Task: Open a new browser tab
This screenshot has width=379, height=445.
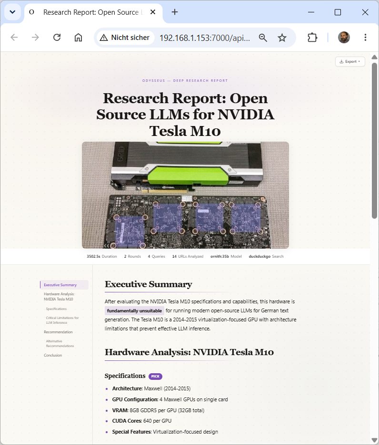Action: [x=175, y=12]
